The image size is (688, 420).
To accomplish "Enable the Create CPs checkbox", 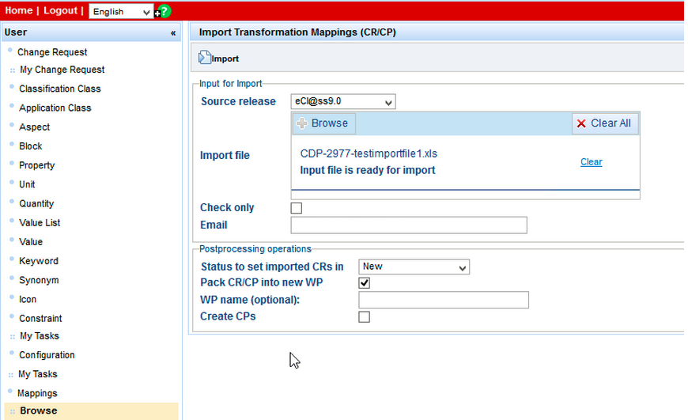I will [365, 317].
